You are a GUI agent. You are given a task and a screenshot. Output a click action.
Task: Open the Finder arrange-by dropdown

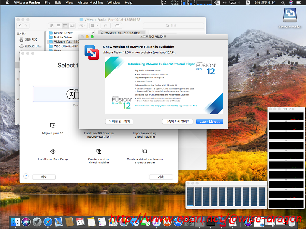83,26
